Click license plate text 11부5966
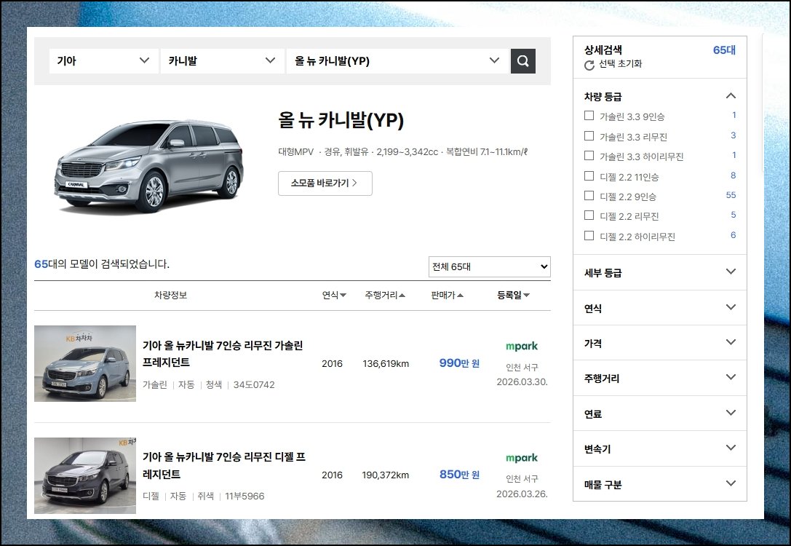Image resolution: width=791 pixels, height=546 pixels. click(x=245, y=496)
